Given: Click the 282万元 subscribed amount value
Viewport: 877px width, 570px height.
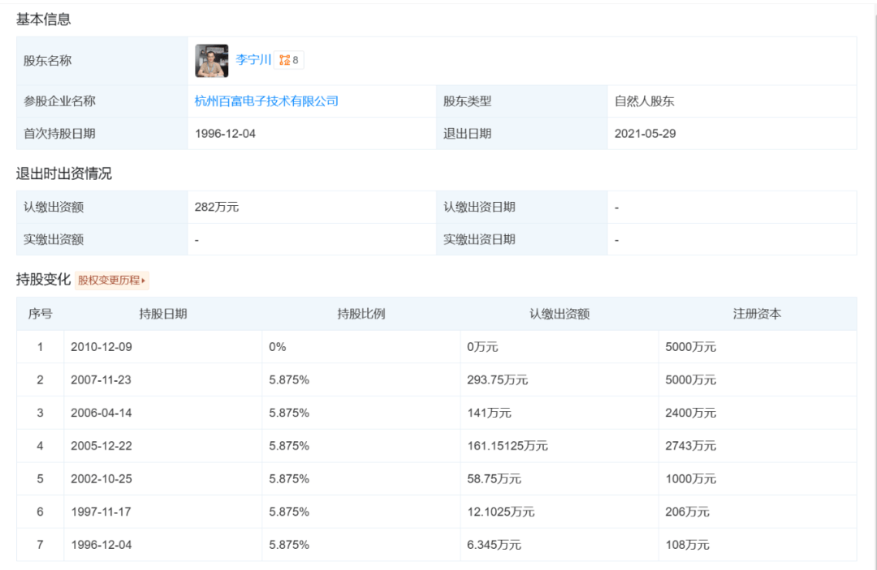Looking at the screenshot, I should click(217, 207).
